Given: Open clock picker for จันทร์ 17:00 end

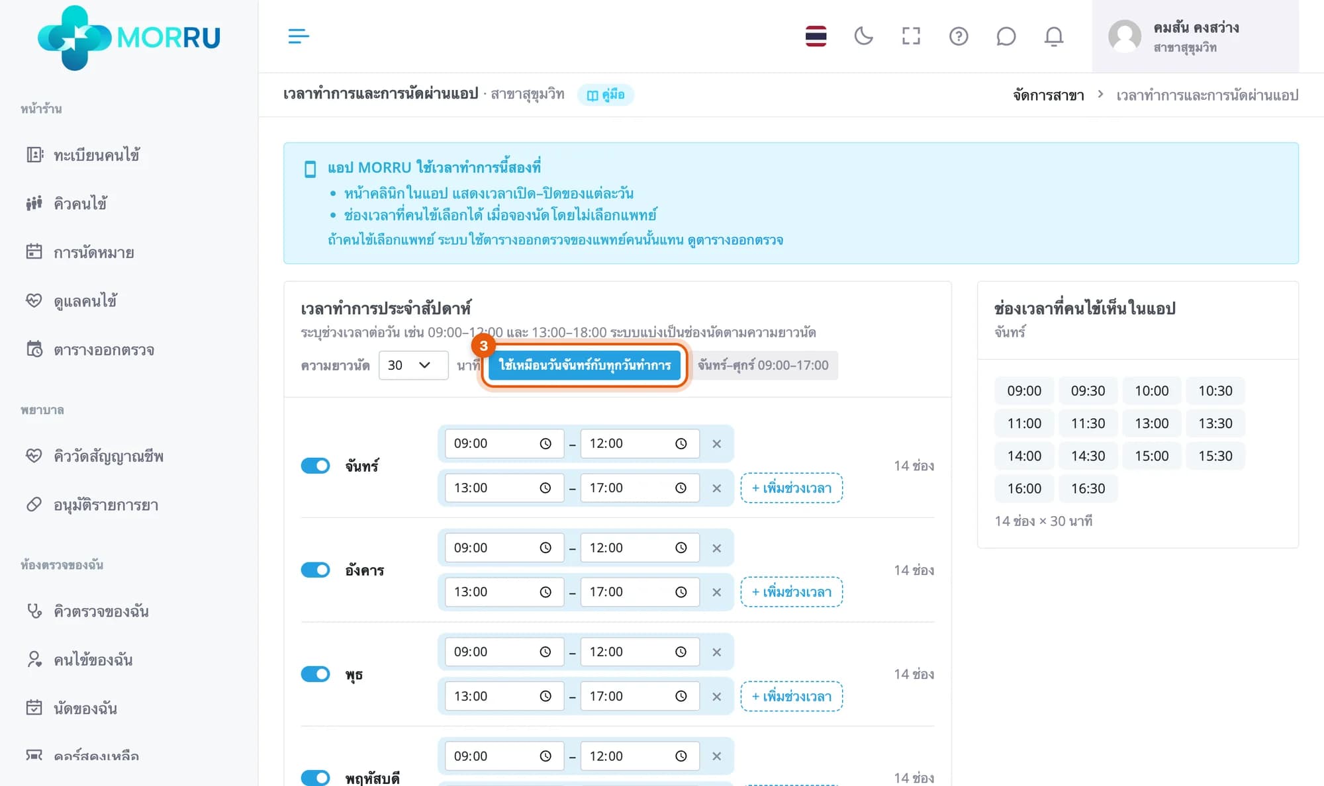Looking at the screenshot, I should [x=681, y=488].
